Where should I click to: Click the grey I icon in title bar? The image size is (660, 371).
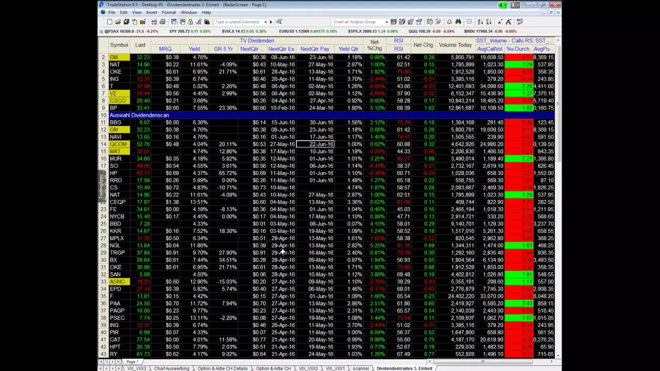pos(515,5)
